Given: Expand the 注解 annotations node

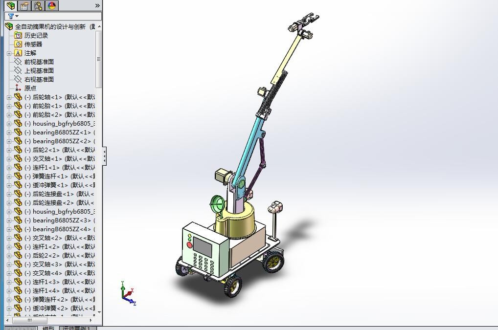Looking at the screenshot, I should (x=9, y=53).
